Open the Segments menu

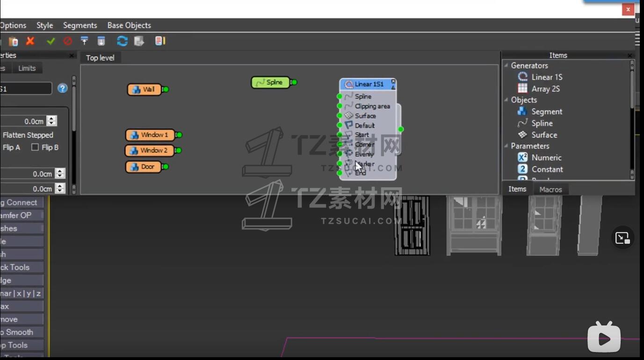(80, 25)
